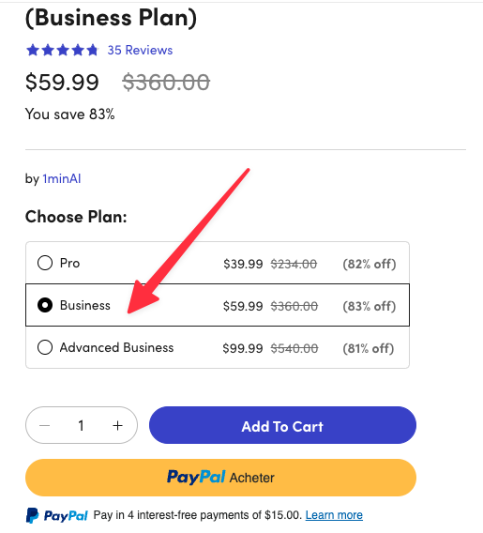Click the quantity number field

pyautogui.click(x=81, y=425)
